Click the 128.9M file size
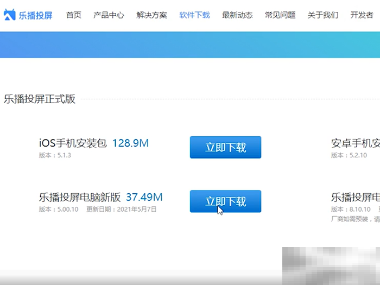This screenshot has width=380, height=285. (x=131, y=143)
